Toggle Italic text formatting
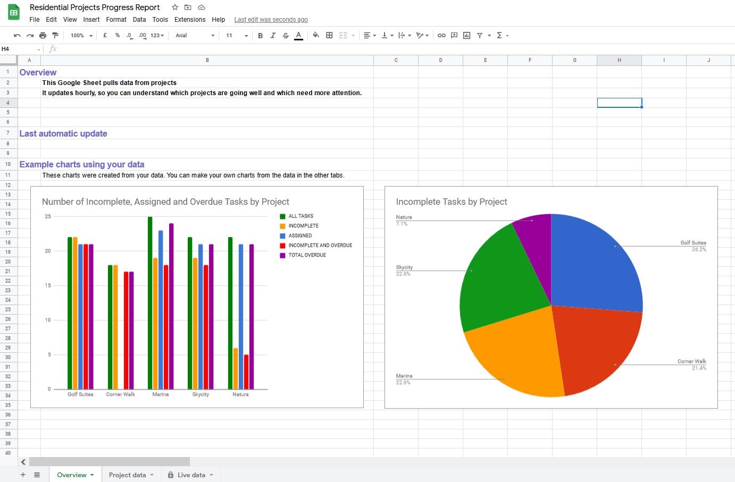 [x=273, y=36]
